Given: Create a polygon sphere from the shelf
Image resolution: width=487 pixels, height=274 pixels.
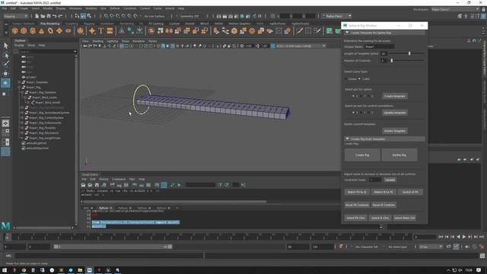Looking at the screenshot, I should coord(15,30).
